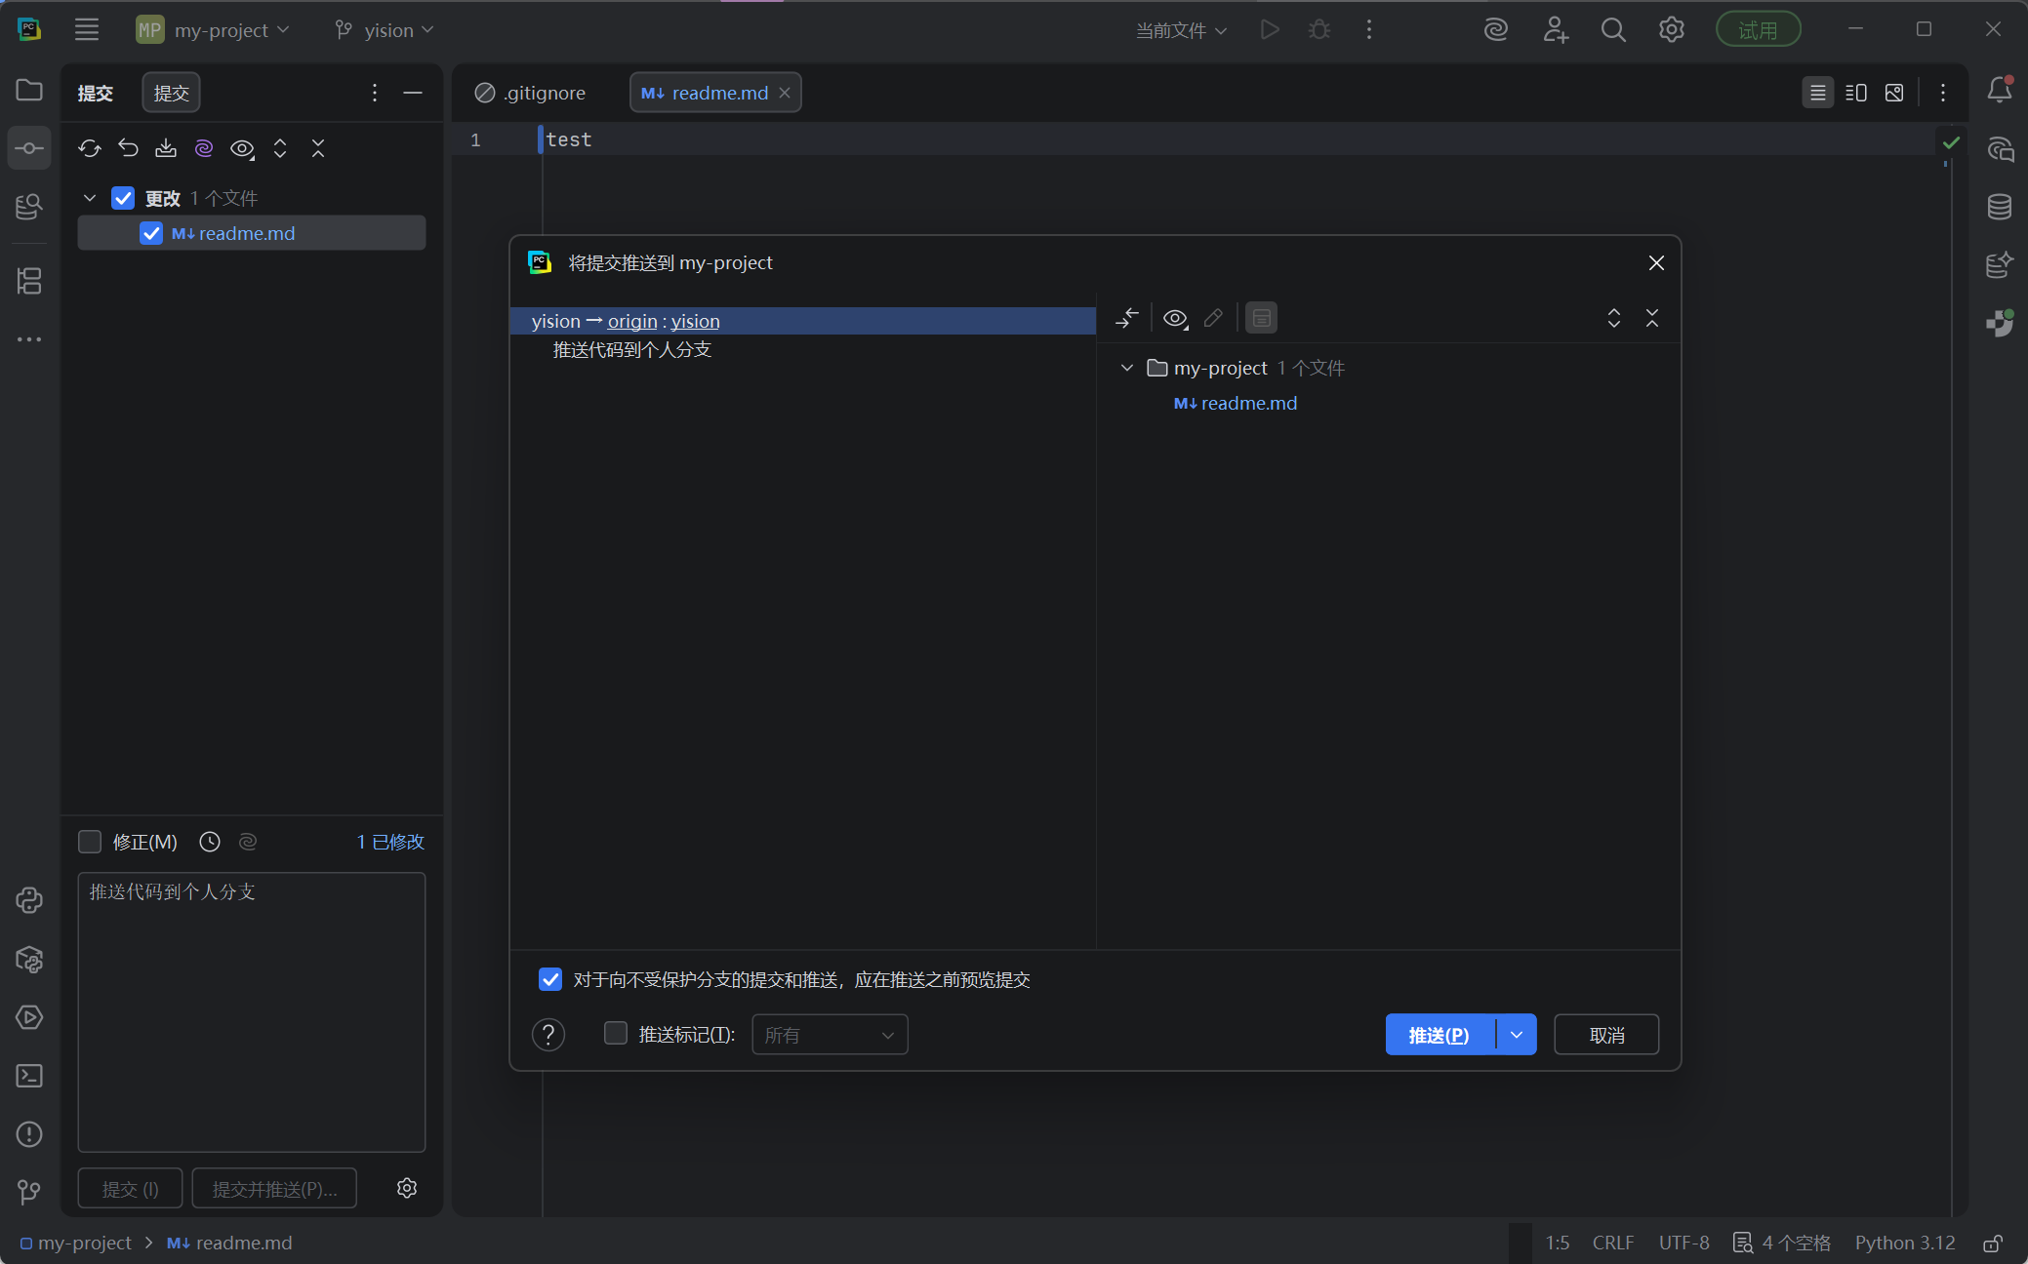Viewport: 2028px width, 1264px height.
Task: Open the Terminal tool window
Action: pyautogui.click(x=29, y=1076)
